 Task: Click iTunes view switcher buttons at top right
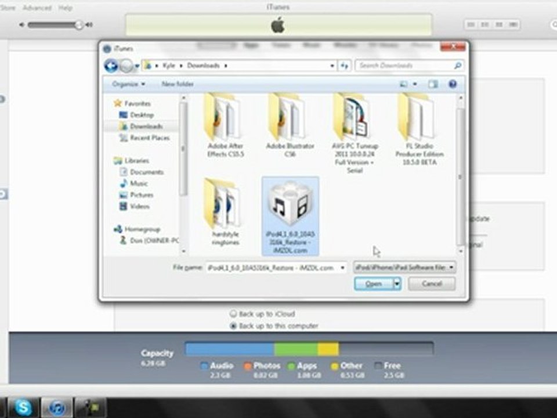pyautogui.click(x=492, y=24)
